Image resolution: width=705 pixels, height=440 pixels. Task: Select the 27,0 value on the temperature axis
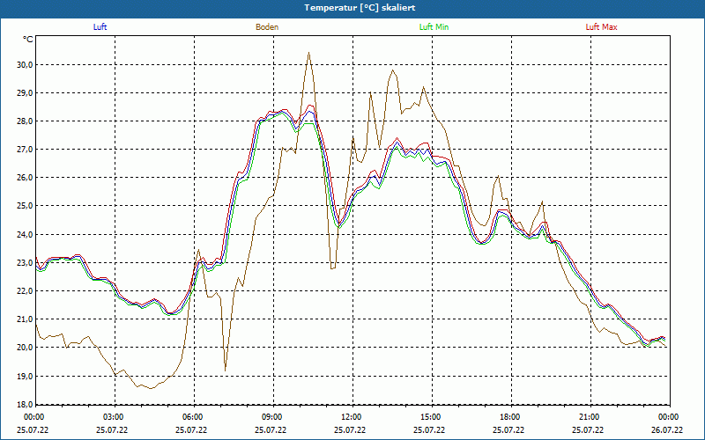(x=26, y=150)
